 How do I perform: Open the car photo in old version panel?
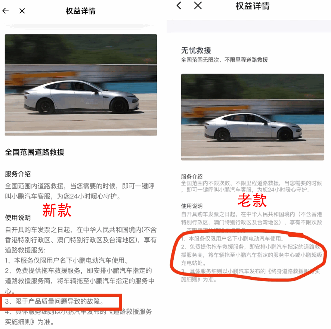click(253, 117)
